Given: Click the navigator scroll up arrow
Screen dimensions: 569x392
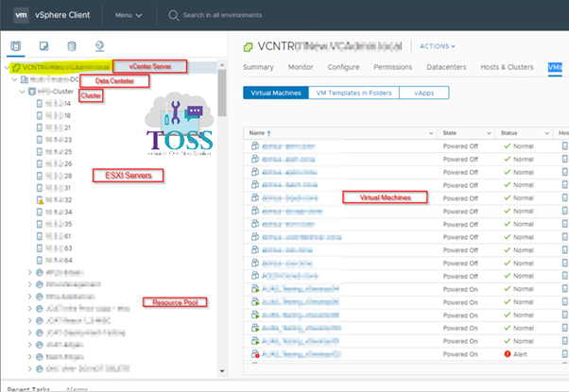Looking at the screenshot, I should tap(222, 65).
